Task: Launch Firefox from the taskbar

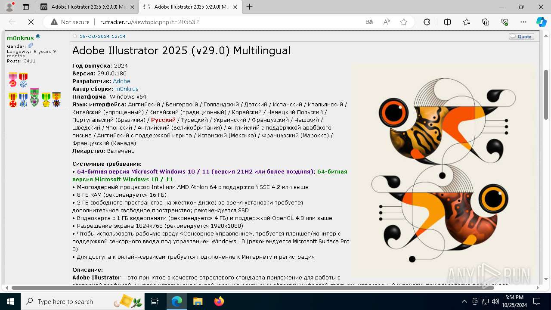Action: (x=219, y=301)
